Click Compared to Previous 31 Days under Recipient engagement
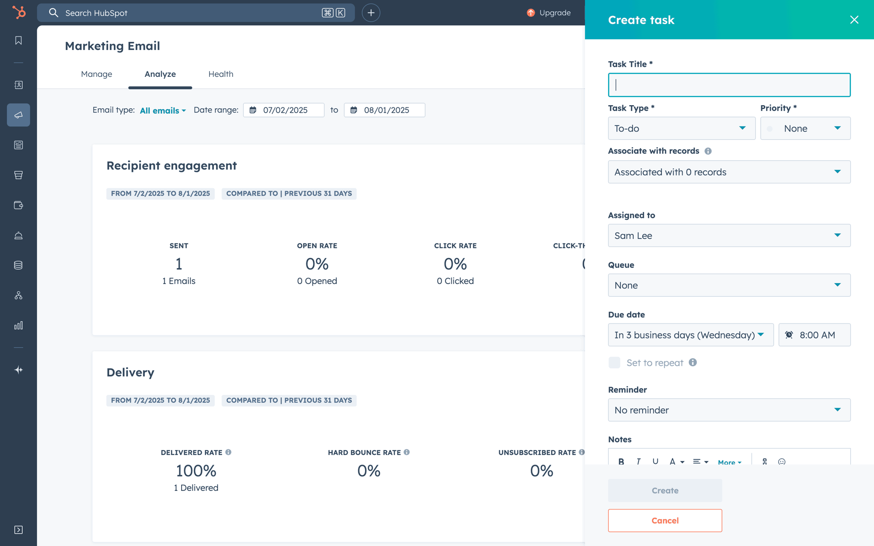The image size is (874, 546). click(289, 193)
